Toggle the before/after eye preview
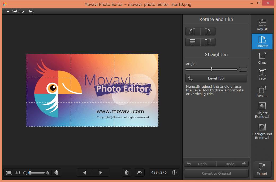This screenshot has height=182, width=276. (139, 172)
